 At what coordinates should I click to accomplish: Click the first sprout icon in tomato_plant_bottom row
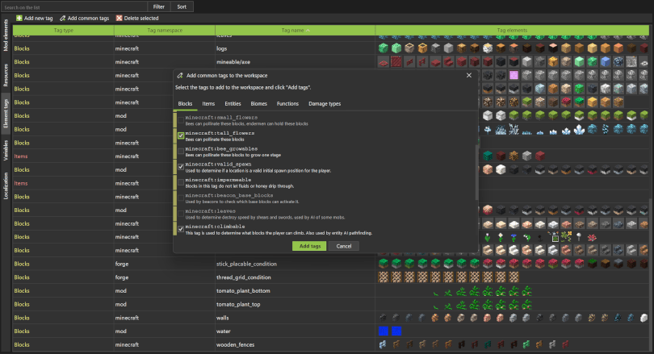pos(435,294)
